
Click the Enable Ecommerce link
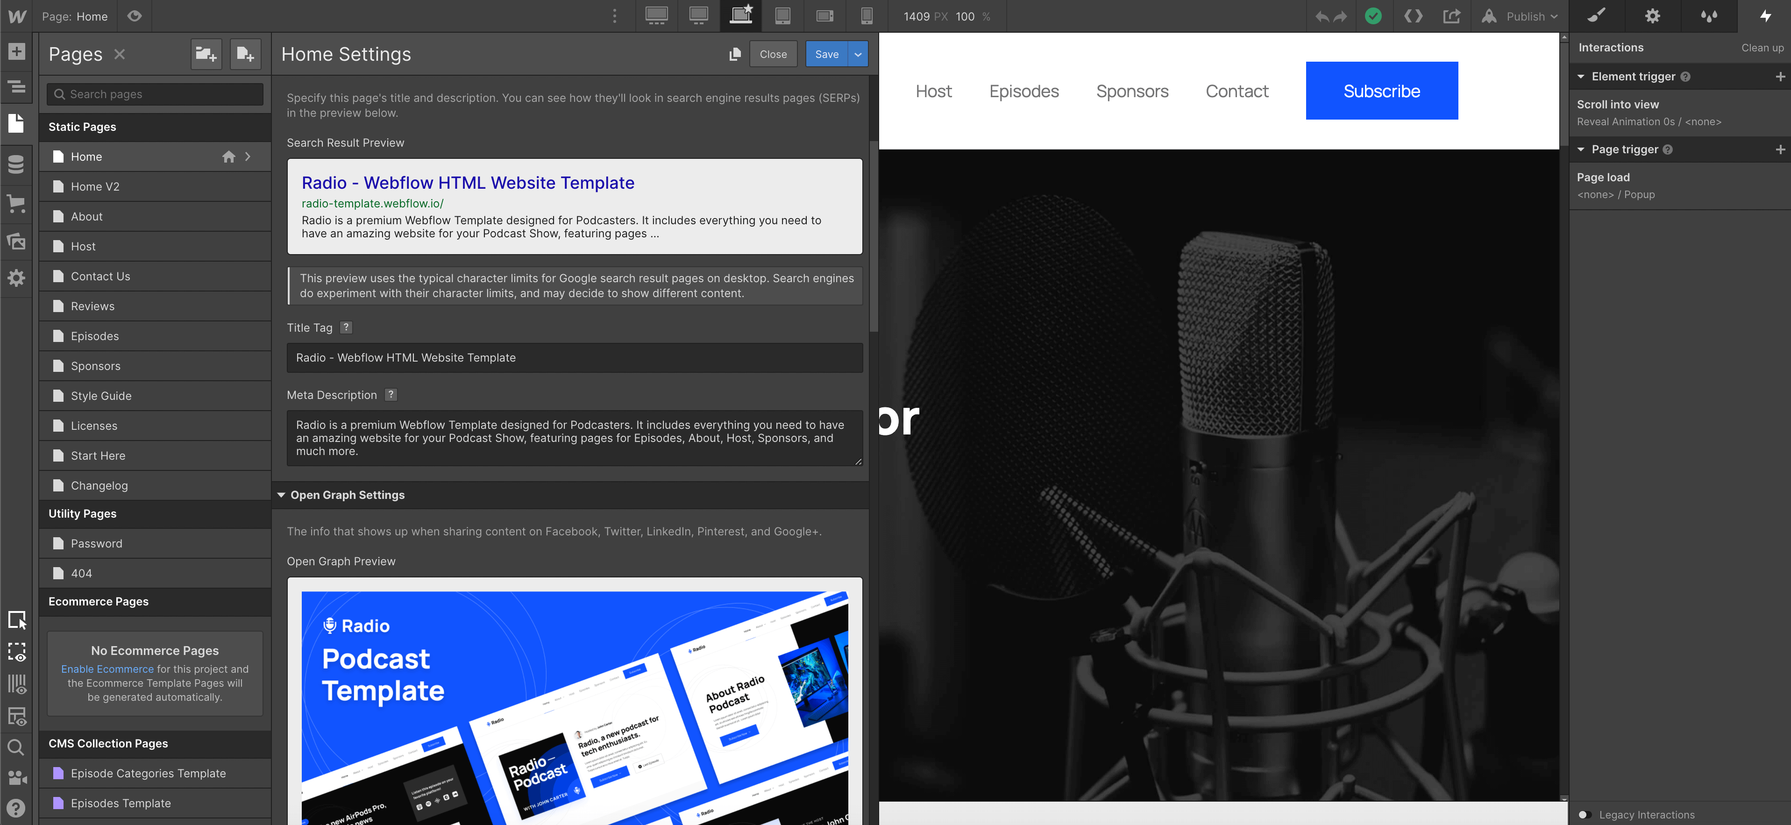click(x=107, y=669)
